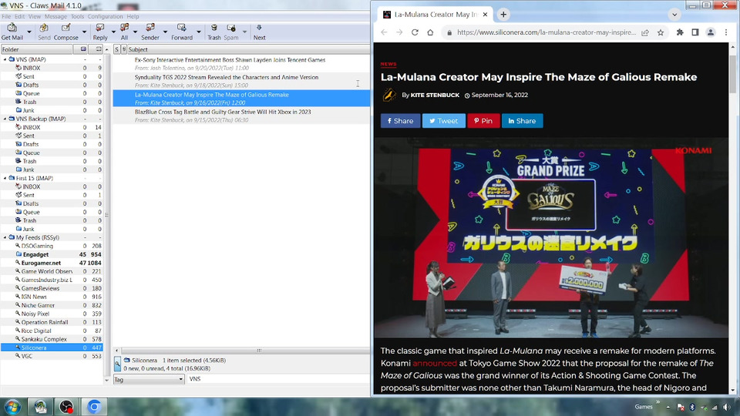740x416 pixels.
Task: Select the VGC feed
Action: click(x=27, y=356)
